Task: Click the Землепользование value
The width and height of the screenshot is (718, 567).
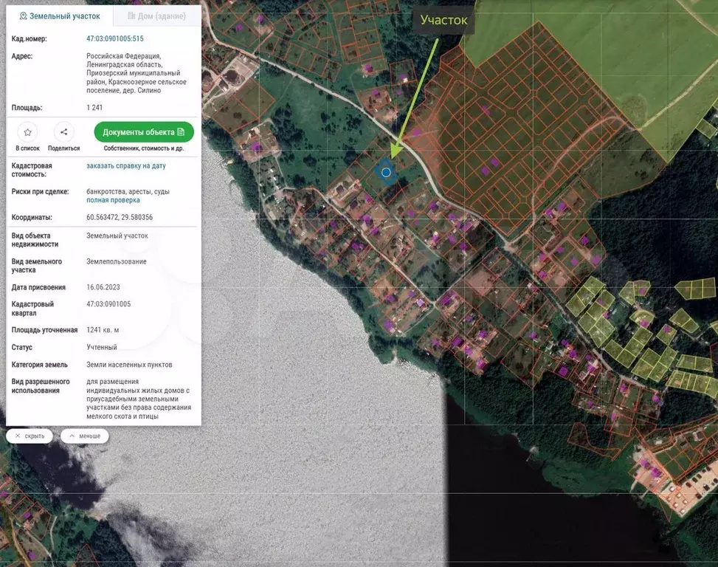Action: (117, 261)
